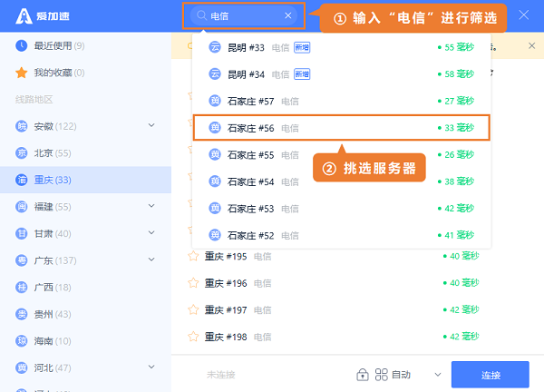This screenshot has width=544, height=392.
Task: Choose 昆明 #33 电信 search result
Action: pyautogui.click(x=342, y=47)
